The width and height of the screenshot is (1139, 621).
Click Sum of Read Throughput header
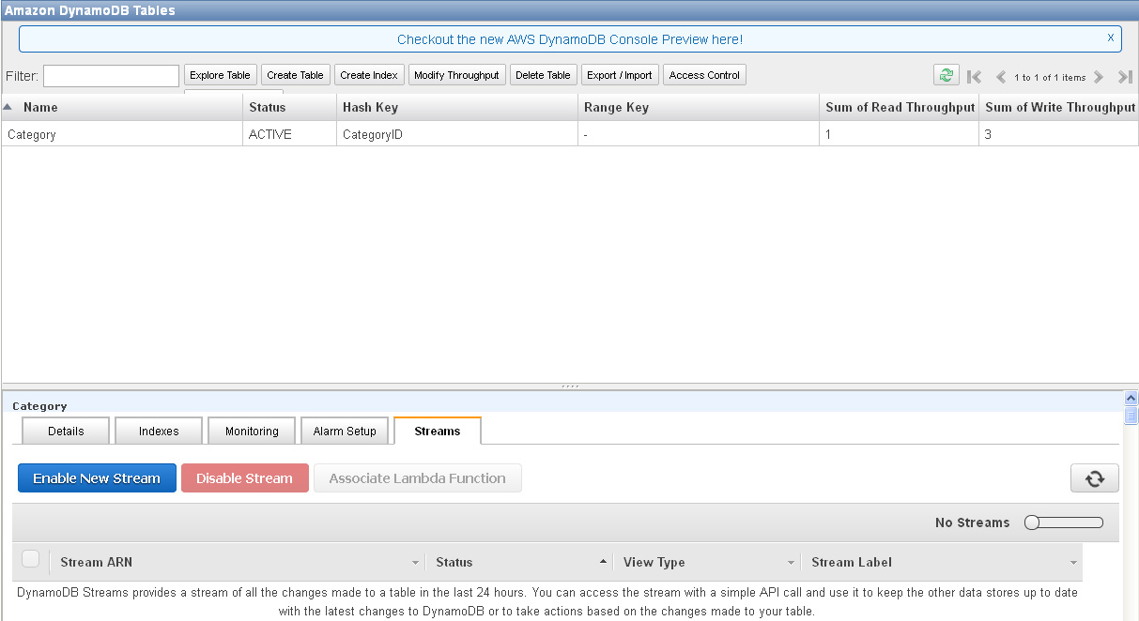coord(900,107)
